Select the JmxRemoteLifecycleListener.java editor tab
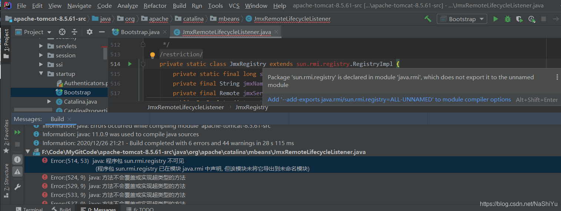This screenshot has width=561, height=211. point(226,32)
